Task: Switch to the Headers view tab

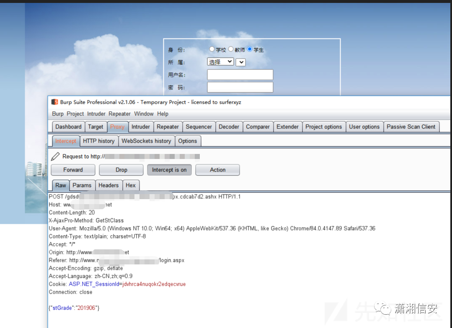Action: (x=108, y=185)
